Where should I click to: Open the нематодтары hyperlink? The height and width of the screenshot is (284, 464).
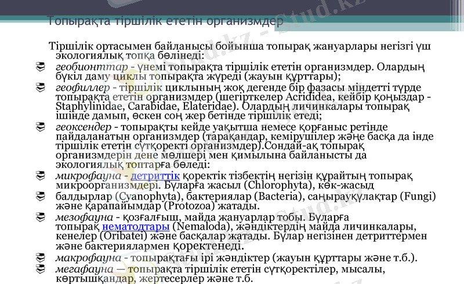point(136,226)
